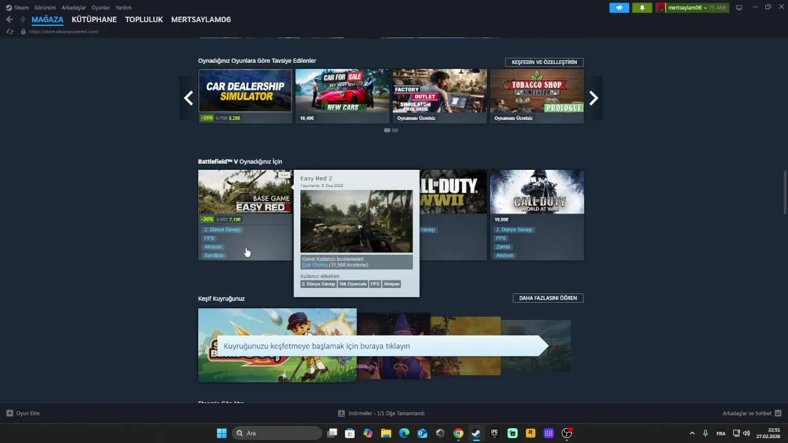Click KEŞFEDİN VE ÖZELLEŞTİRİN button
Image resolution: width=788 pixels, height=443 pixels.
tap(544, 62)
